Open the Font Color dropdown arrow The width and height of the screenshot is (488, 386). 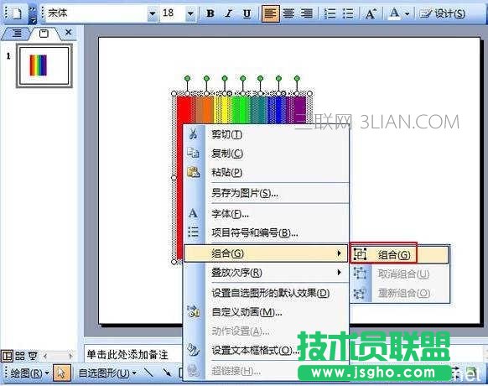pos(407,14)
